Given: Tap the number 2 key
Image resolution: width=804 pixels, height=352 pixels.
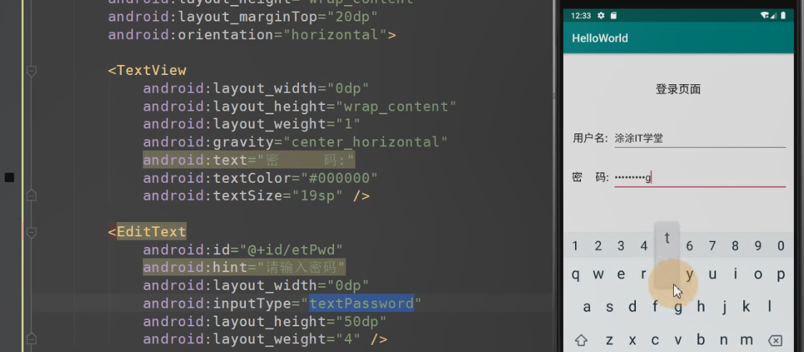Looking at the screenshot, I should (x=598, y=246).
